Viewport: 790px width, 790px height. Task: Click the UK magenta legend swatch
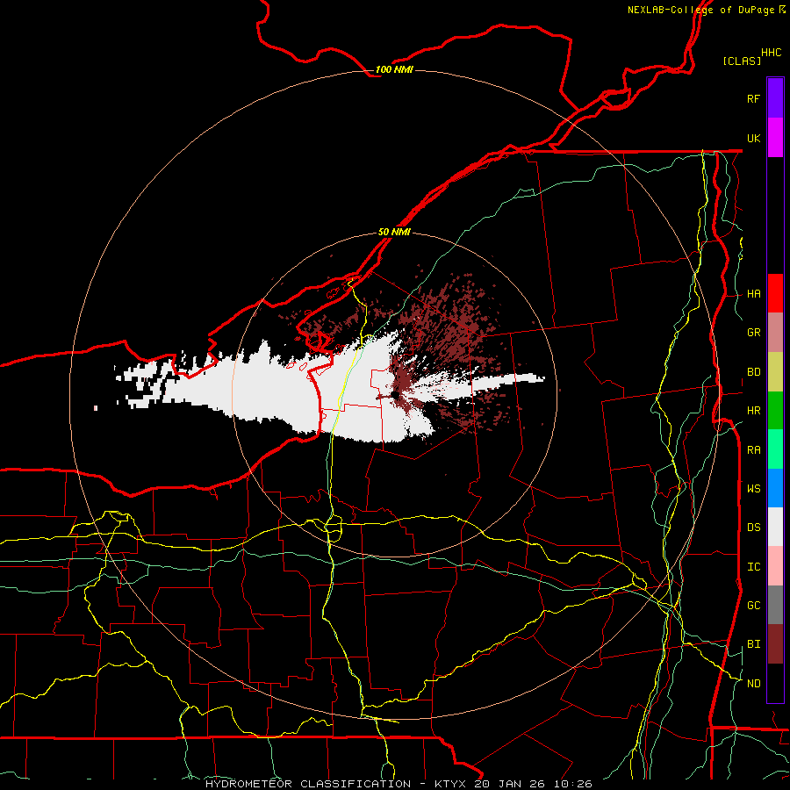[x=775, y=138]
